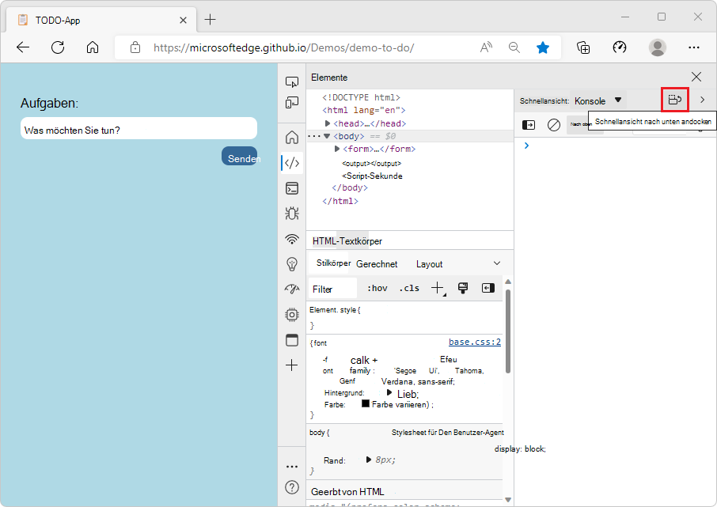Collapse Quick View with the chevron arrow
Screen dimensions: 717x507
pos(703,100)
